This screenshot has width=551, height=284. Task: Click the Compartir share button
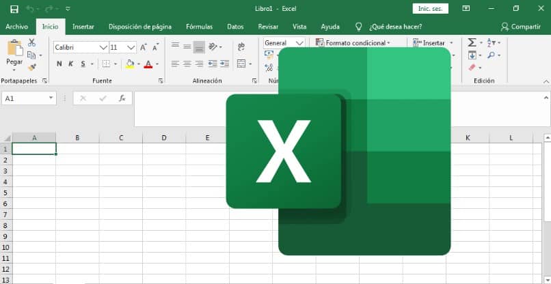(521, 27)
